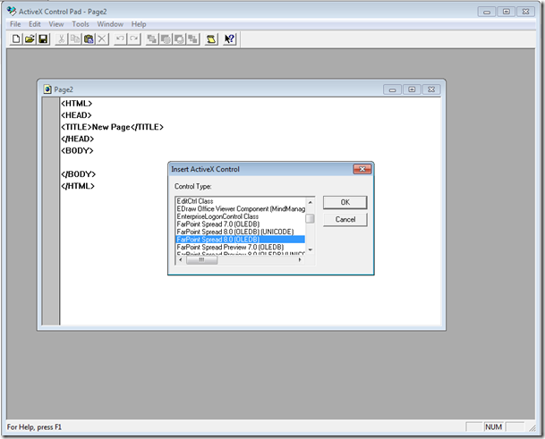545x439 pixels.
Task: Open the Window menu
Action: point(110,24)
